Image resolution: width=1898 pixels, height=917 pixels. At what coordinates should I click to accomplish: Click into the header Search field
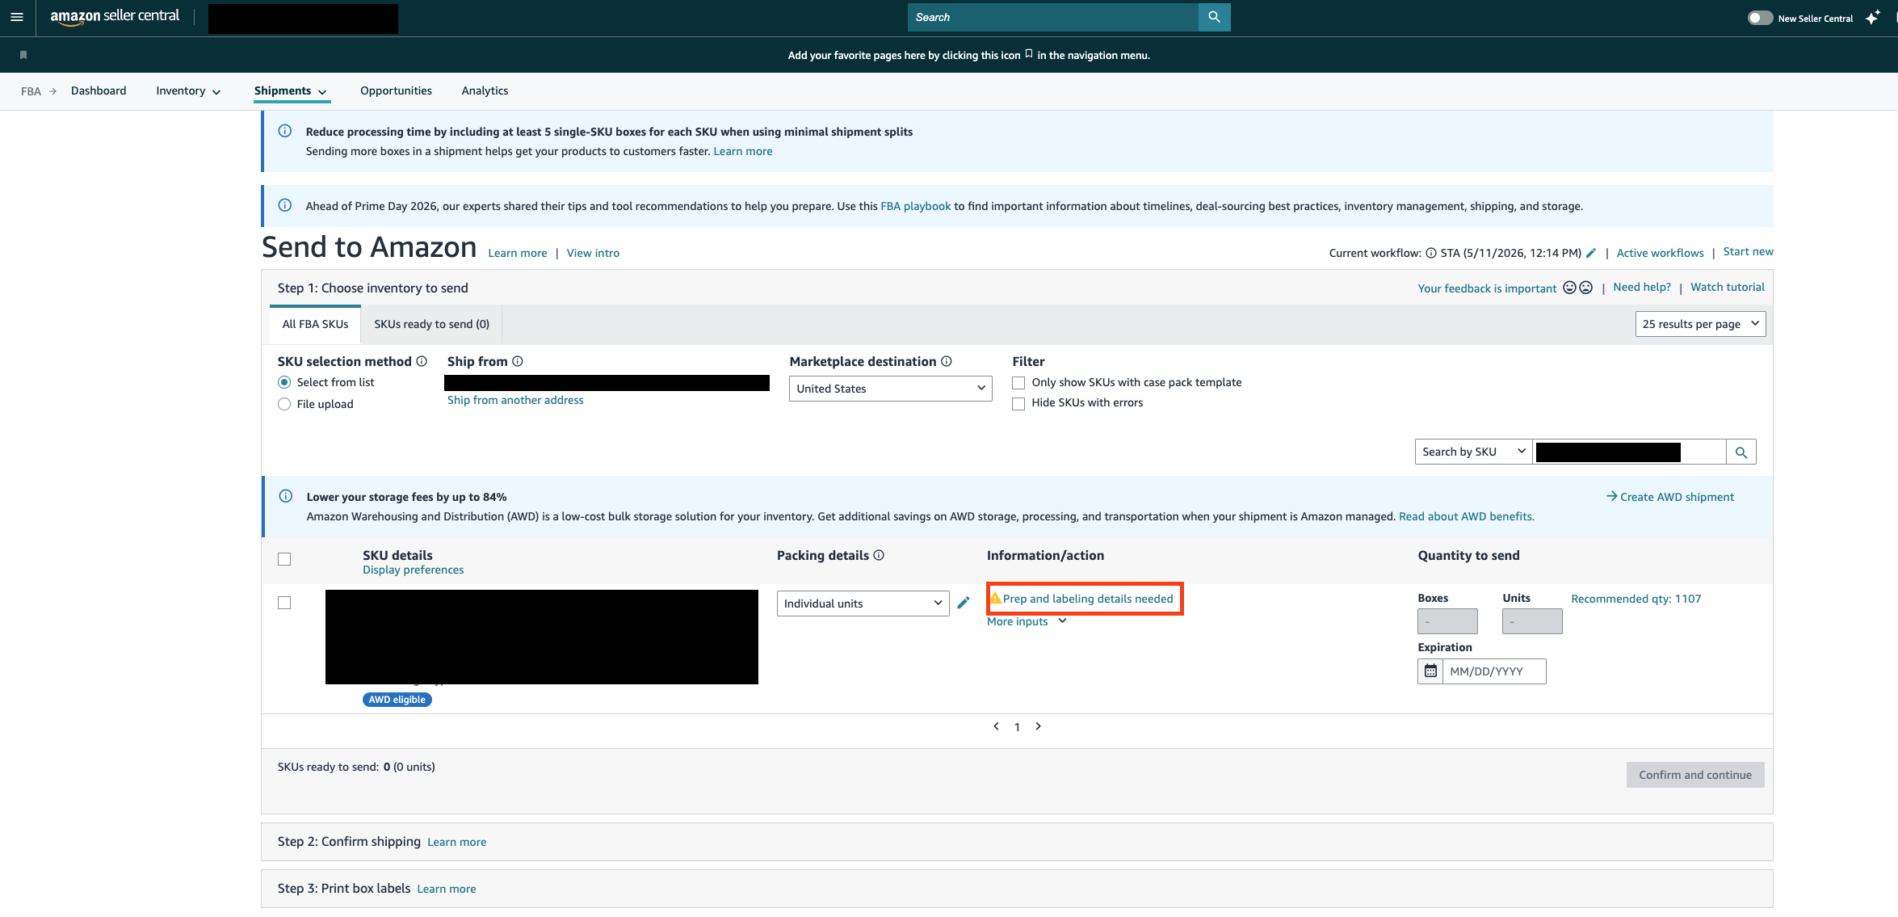tap(1053, 17)
